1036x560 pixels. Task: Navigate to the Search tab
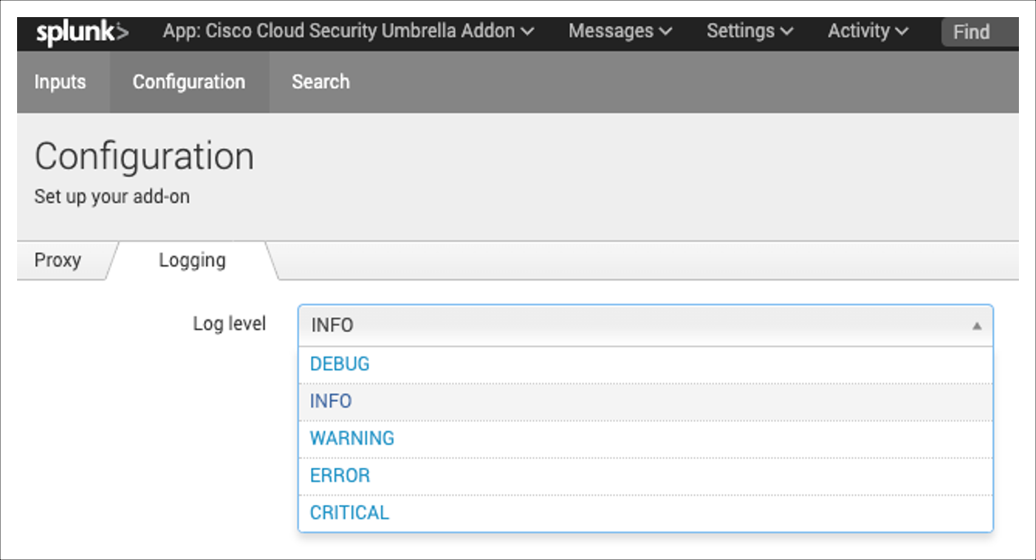pyautogui.click(x=320, y=82)
